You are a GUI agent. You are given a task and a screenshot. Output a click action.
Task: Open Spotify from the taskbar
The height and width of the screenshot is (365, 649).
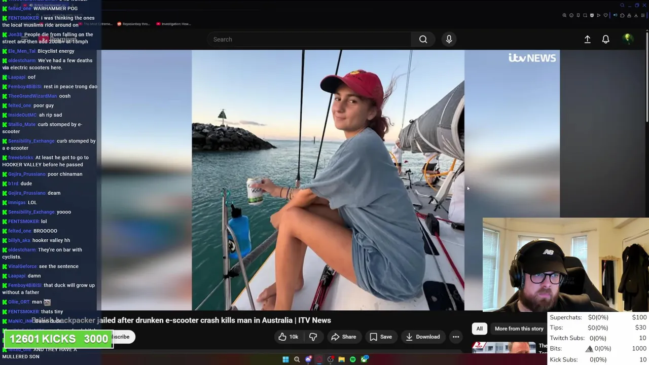[353, 359]
